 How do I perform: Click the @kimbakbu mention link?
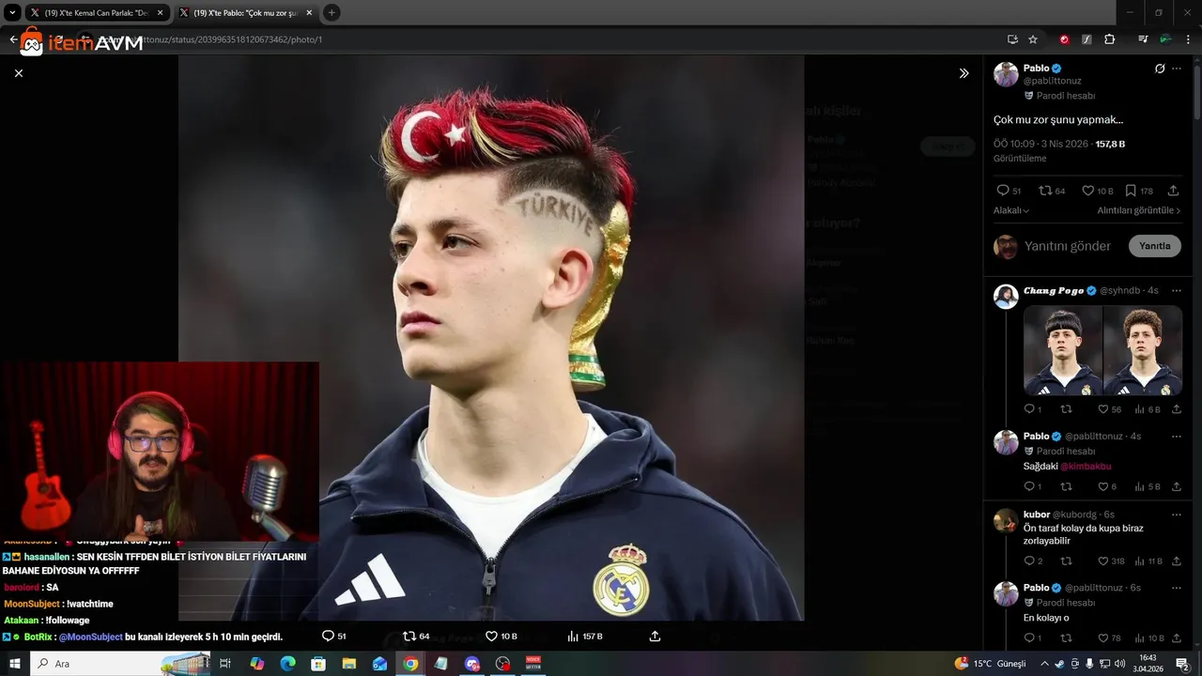(1086, 466)
